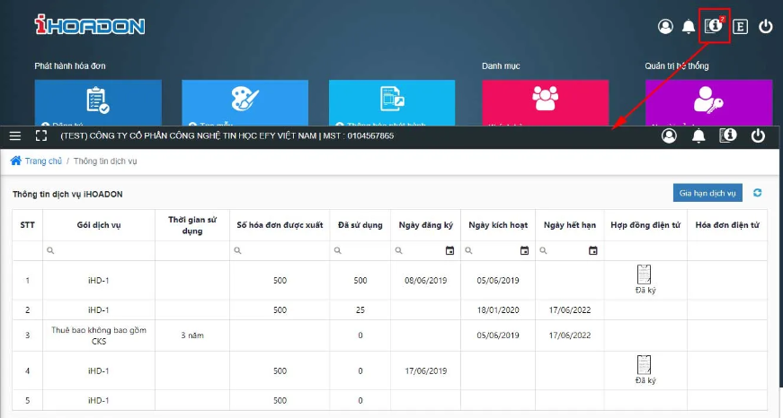This screenshot has width=783, height=418.
Task: Click iHD-1 package in row 1
Action: click(x=98, y=281)
